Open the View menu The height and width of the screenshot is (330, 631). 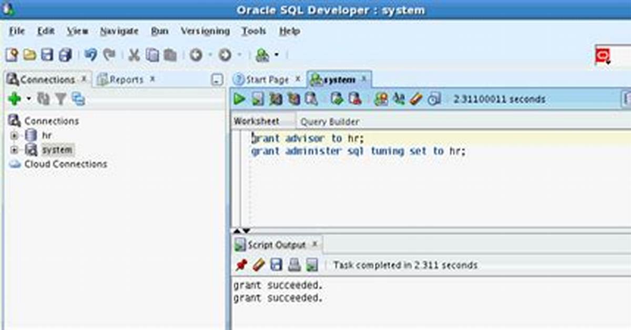[77, 31]
